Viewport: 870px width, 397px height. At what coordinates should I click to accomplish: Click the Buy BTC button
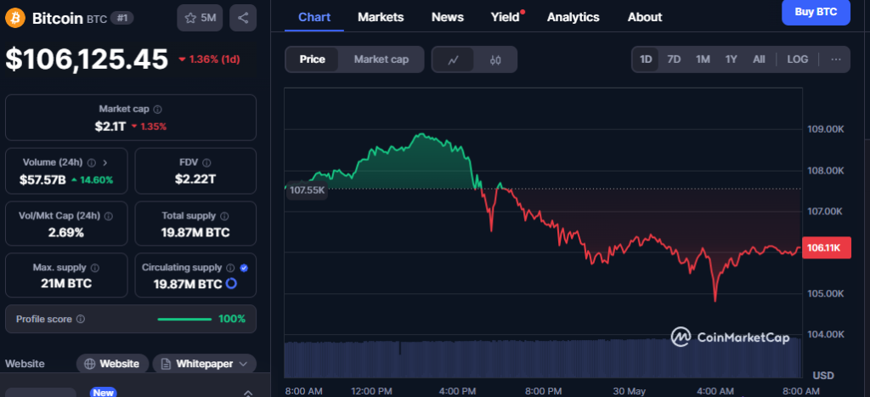click(x=816, y=12)
